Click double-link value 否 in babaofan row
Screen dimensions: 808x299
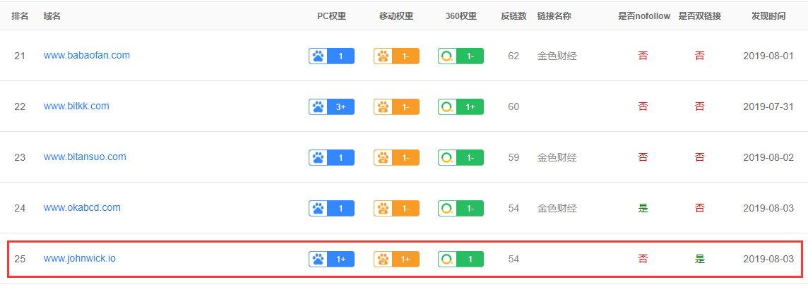700,56
